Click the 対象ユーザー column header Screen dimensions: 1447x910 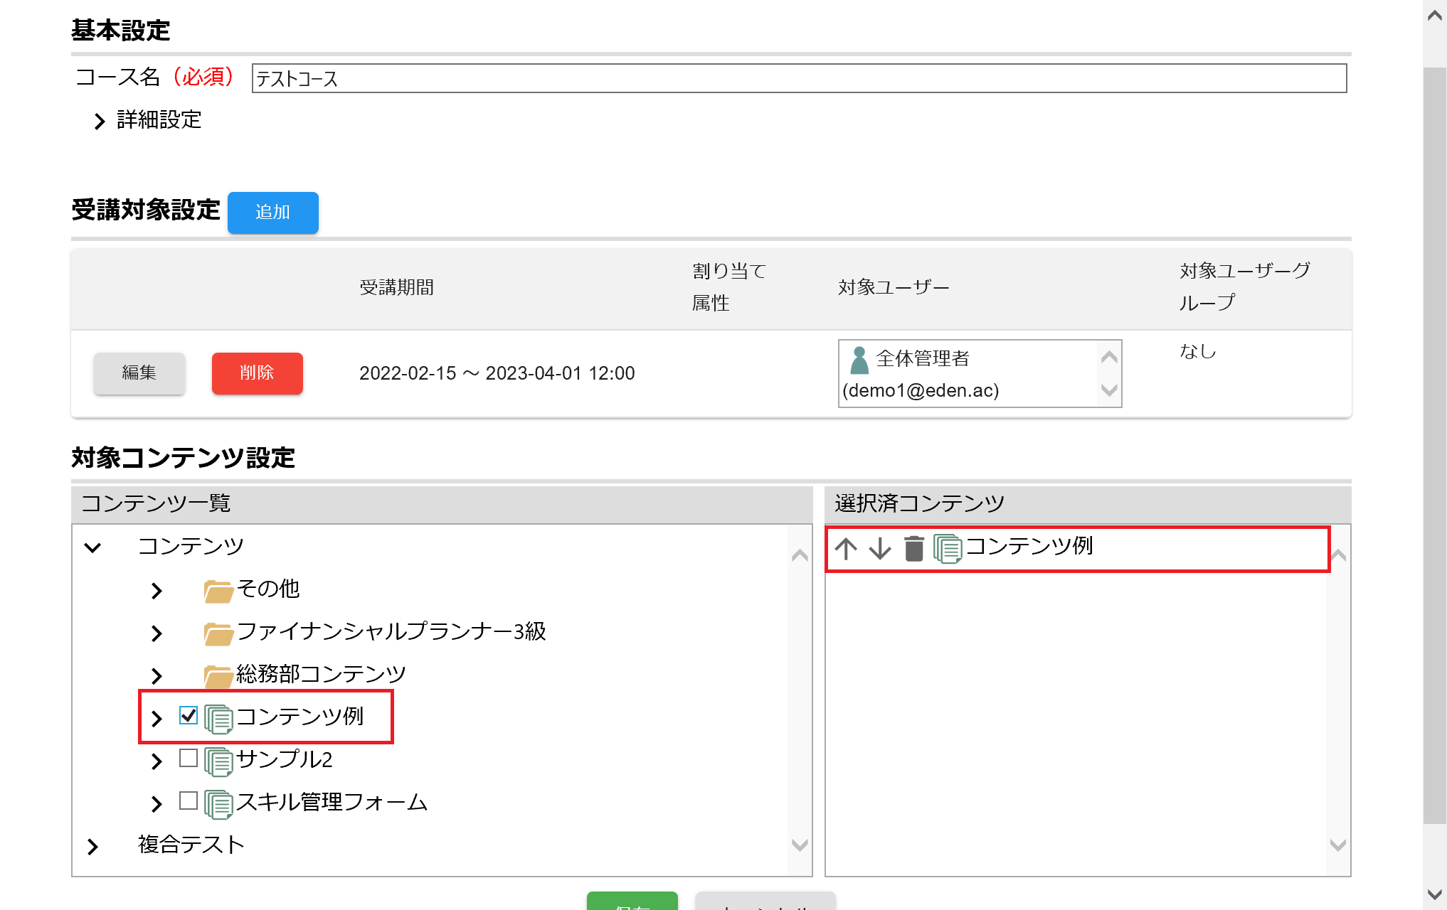(x=894, y=288)
